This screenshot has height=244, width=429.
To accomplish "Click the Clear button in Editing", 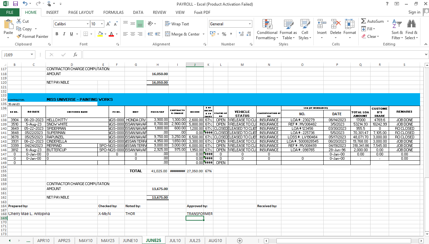I will (x=370, y=37).
